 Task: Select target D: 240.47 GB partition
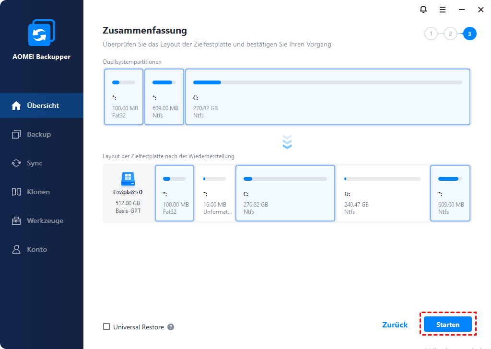click(x=382, y=193)
